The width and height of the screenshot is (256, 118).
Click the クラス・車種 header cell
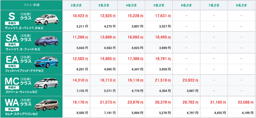[x=31, y=5]
